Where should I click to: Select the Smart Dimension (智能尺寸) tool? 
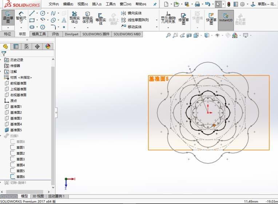point(21,17)
